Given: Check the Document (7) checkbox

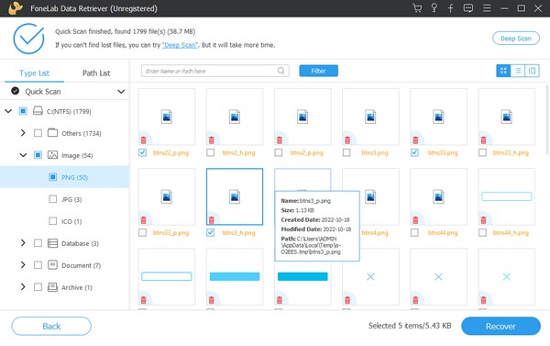Looking at the screenshot, I should 38,265.
